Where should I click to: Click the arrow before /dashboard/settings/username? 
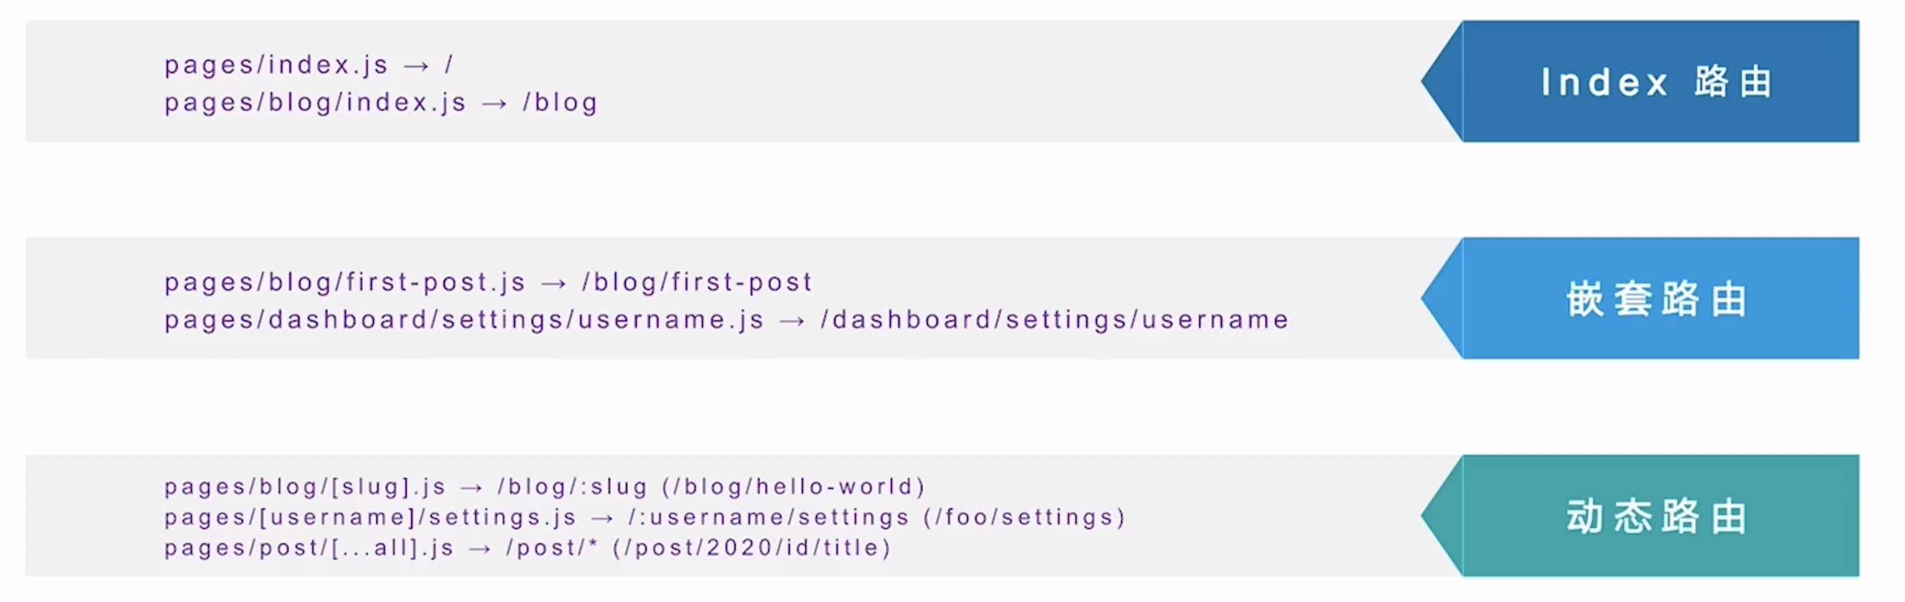coord(792,322)
